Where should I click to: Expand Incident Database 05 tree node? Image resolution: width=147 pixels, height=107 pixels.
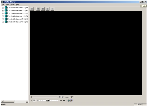[3, 19]
